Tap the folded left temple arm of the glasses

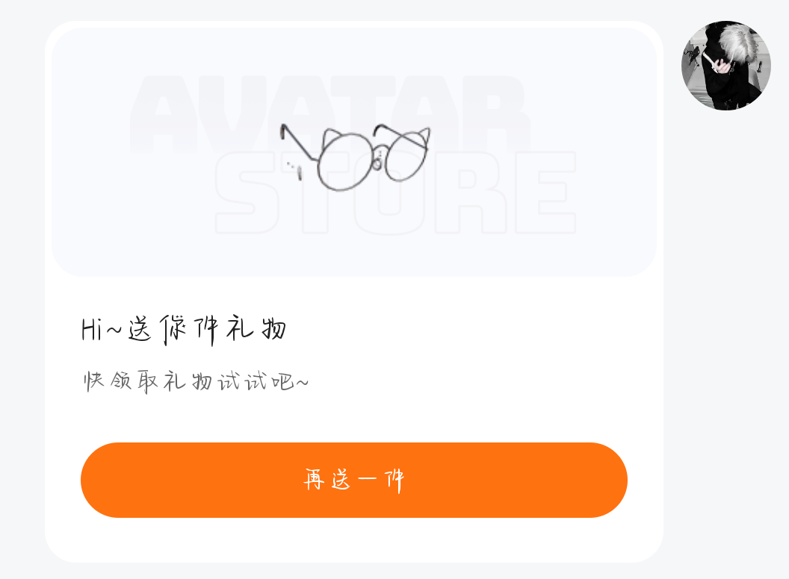pyautogui.click(x=297, y=144)
